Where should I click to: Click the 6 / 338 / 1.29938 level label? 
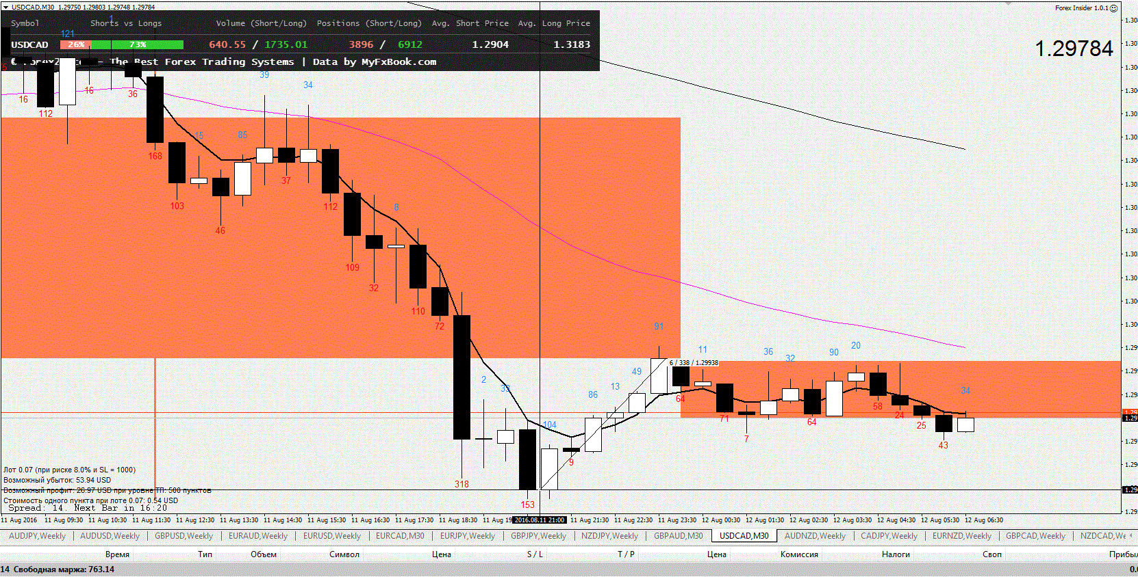(x=694, y=363)
